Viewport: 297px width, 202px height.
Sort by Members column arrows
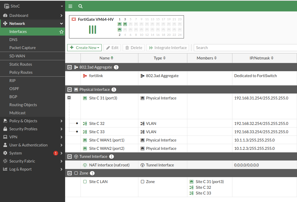[215, 58]
